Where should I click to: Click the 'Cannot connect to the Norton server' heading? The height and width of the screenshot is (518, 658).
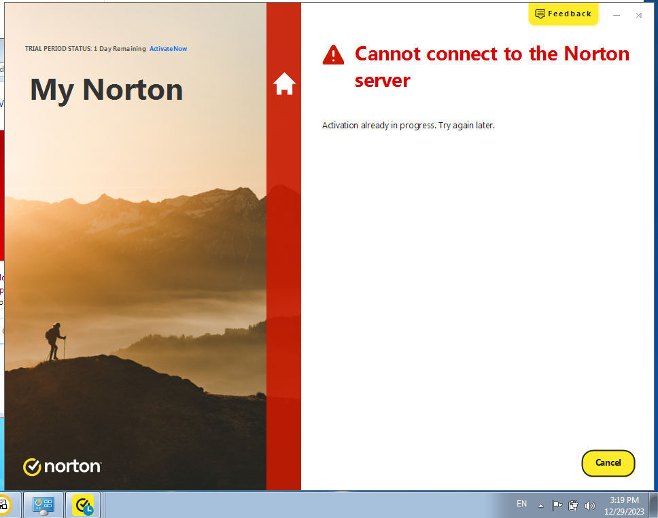tap(492, 67)
